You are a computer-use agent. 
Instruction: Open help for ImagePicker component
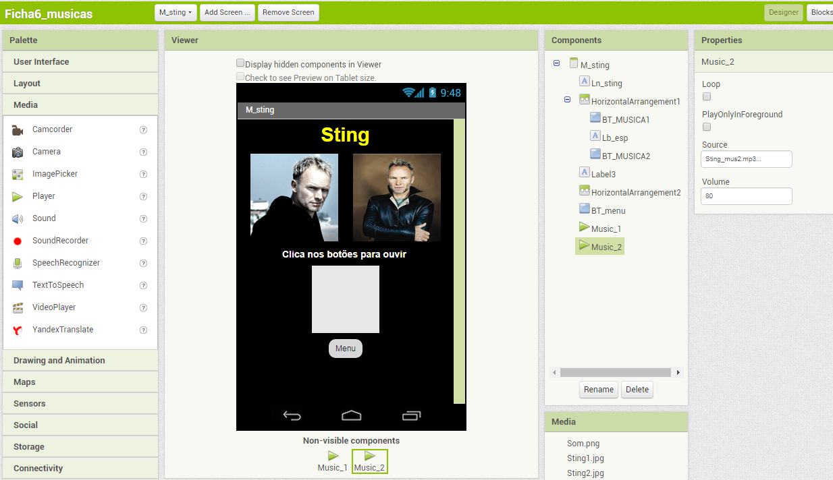(x=143, y=174)
